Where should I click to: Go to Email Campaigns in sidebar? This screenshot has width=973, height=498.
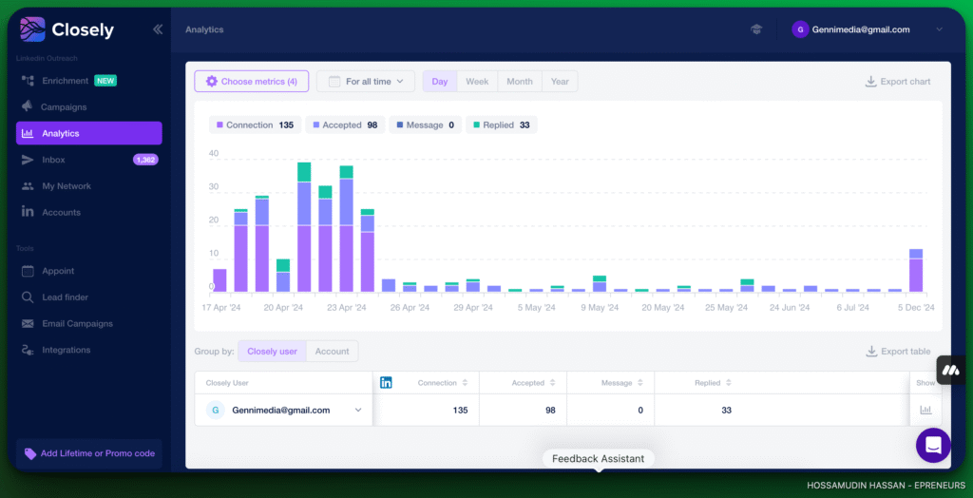pyautogui.click(x=77, y=324)
